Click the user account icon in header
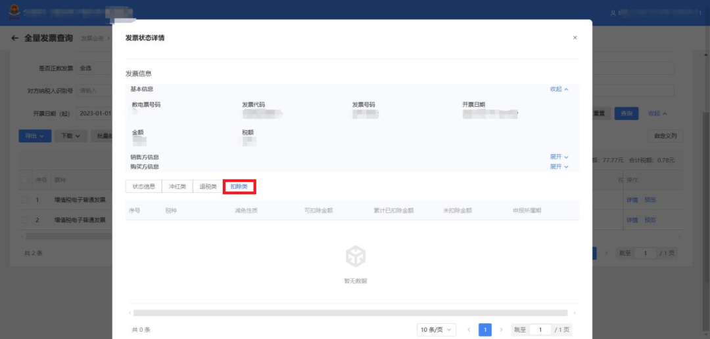Image resolution: width=710 pixels, height=339 pixels. point(613,13)
